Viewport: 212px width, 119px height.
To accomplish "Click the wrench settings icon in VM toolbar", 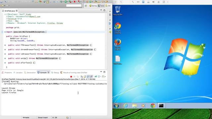I will [132, 2].
